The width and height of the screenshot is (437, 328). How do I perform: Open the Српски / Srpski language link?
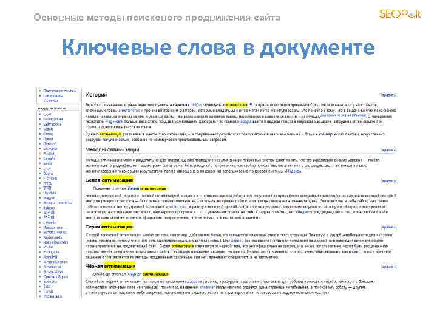(56, 277)
